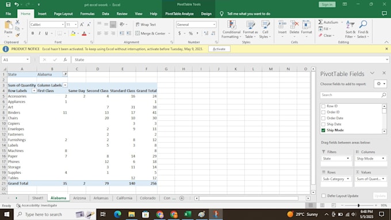
Task: Open Ship Mode dropdown in Columns area
Action: point(384,158)
